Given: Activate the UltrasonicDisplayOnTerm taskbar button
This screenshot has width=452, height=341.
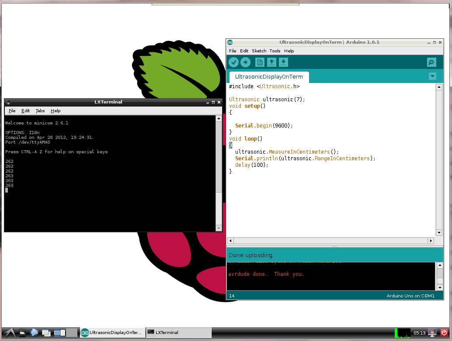Looking at the screenshot, I should [112, 333].
